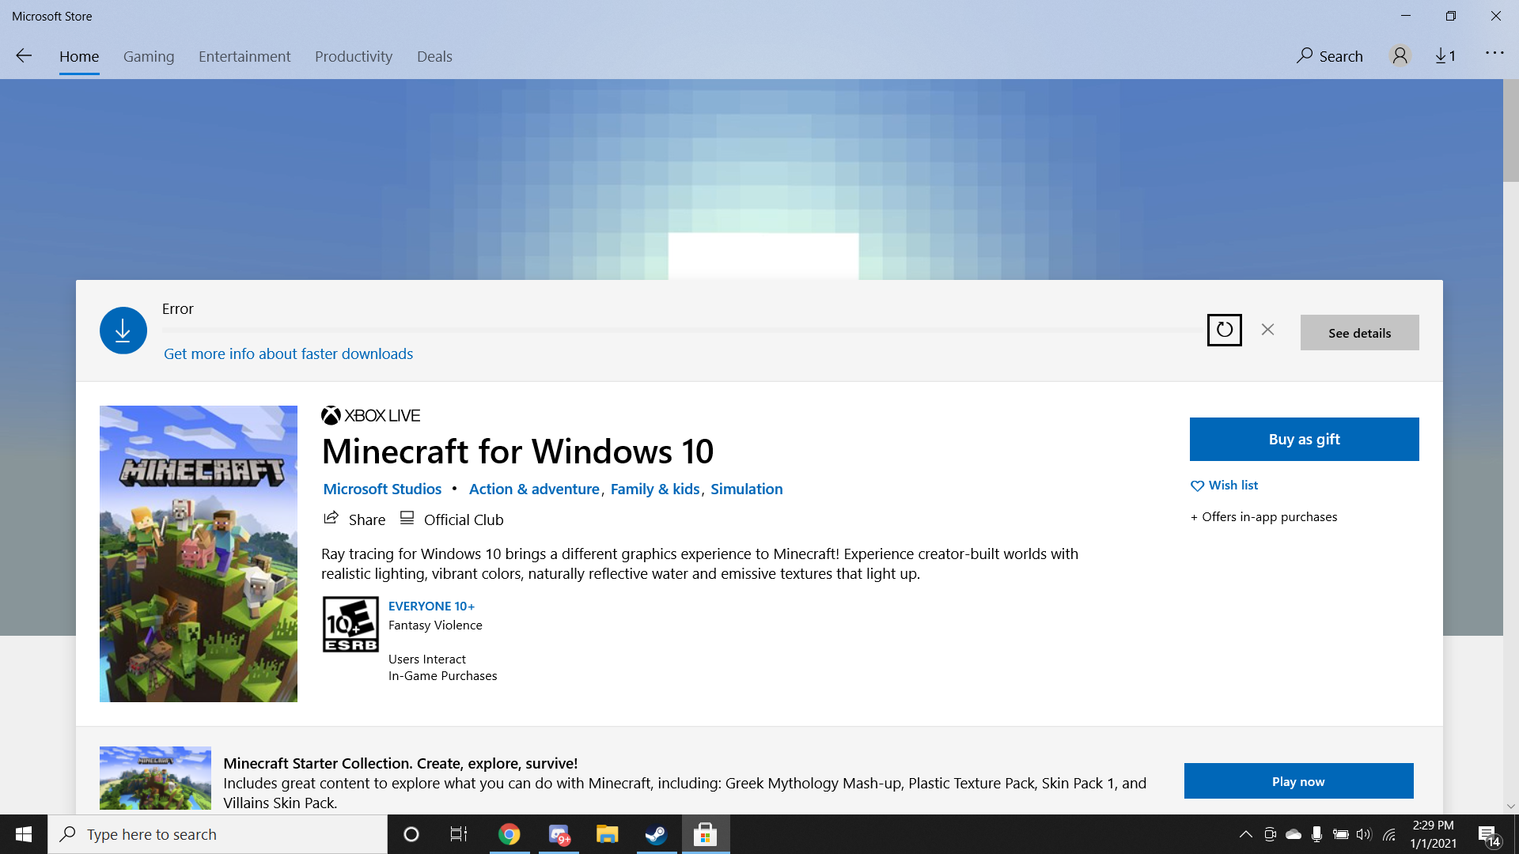This screenshot has width=1519, height=854.
Task: Click the page vertical scrollbar thumb
Action: point(1511,130)
